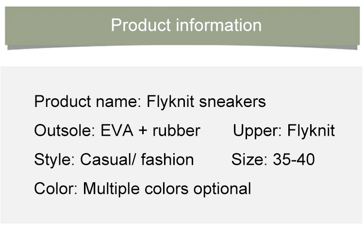The height and width of the screenshot is (229, 364).
Task: Click the 'Casual/' style value
Action: coord(108,159)
